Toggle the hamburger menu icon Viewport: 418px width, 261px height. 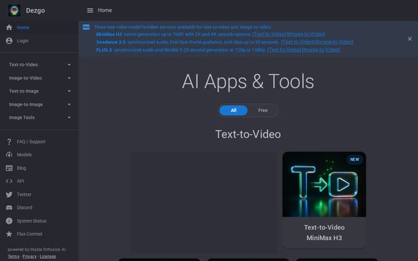tap(90, 10)
